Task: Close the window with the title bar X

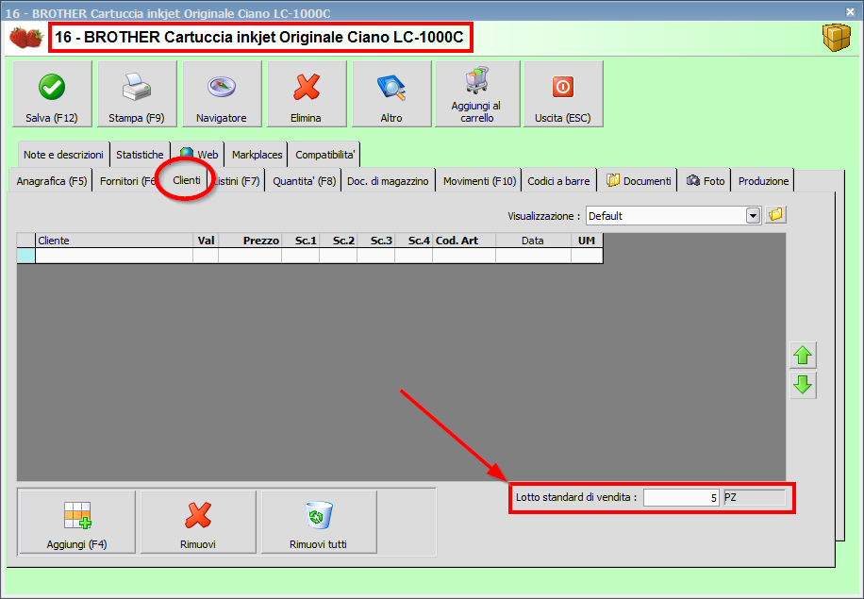Action: click(x=850, y=11)
